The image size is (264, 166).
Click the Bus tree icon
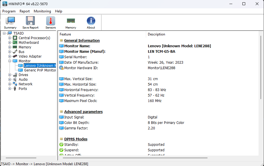15,52
